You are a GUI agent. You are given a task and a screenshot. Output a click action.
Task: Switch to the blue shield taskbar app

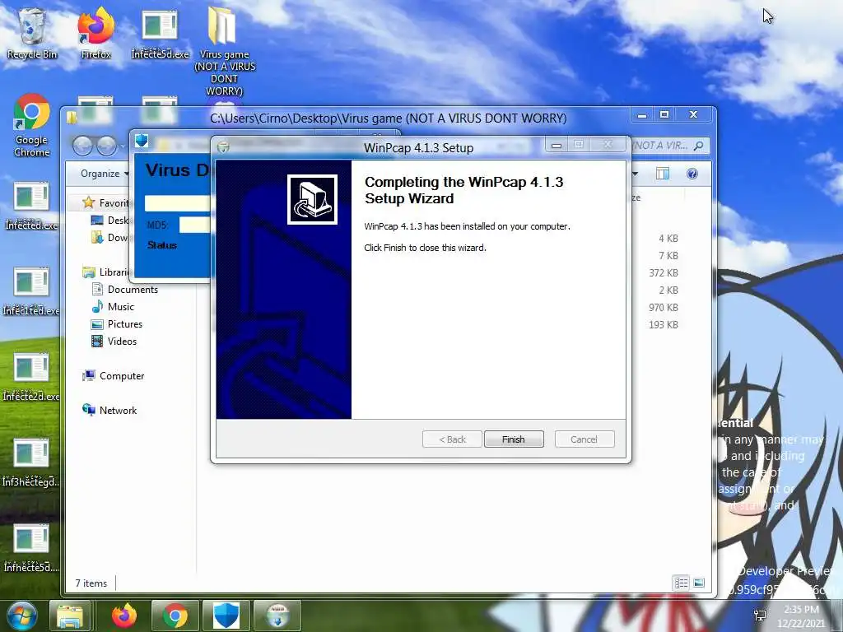[226, 616]
